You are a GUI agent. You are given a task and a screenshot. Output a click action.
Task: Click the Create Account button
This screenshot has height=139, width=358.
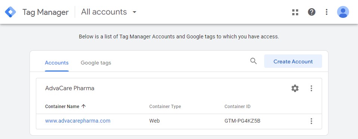(293, 61)
